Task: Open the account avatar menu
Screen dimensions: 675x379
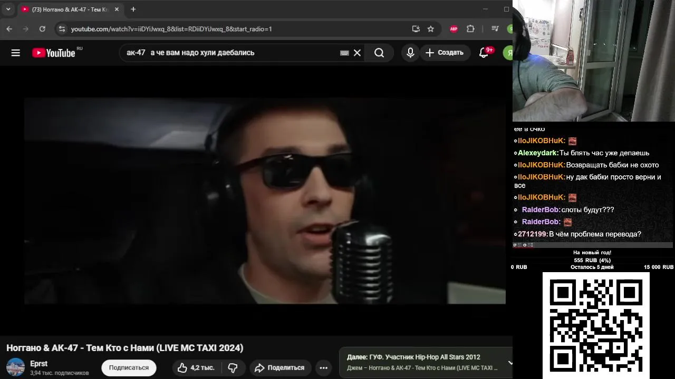Action: [x=508, y=53]
